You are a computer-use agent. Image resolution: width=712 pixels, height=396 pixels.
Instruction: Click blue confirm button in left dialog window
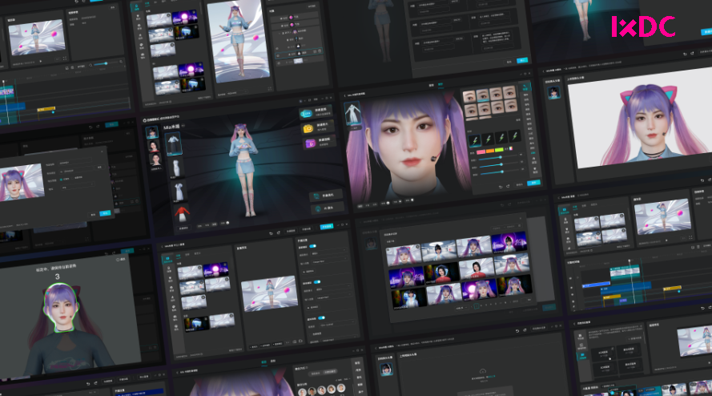[106, 213]
